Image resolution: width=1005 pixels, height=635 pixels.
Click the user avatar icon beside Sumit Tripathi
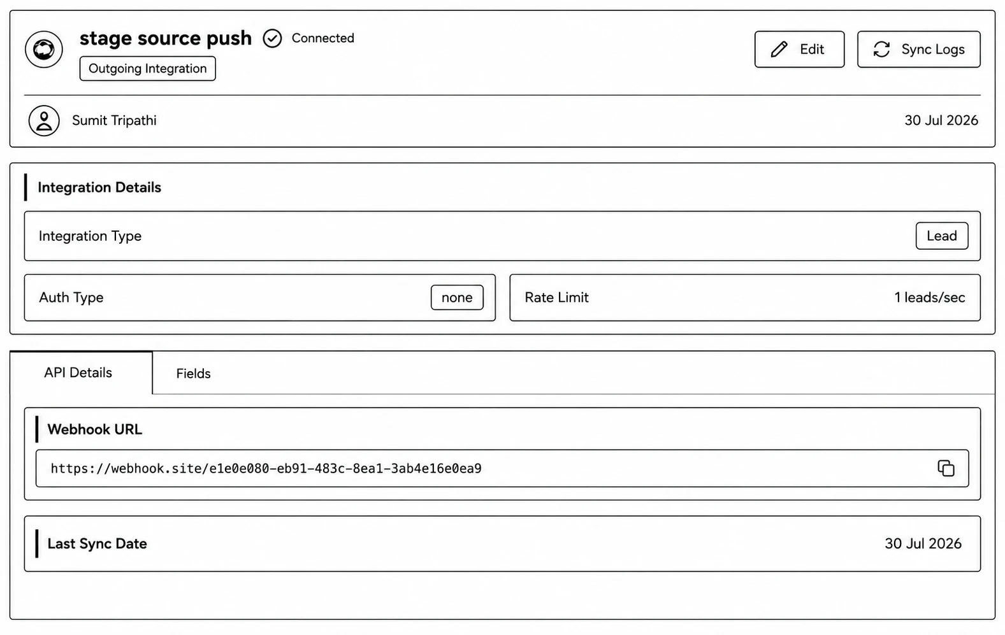click(44, 121)
